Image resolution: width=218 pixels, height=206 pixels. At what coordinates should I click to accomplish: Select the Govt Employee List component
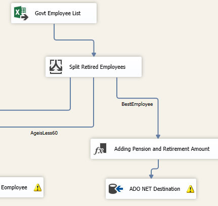54,13
